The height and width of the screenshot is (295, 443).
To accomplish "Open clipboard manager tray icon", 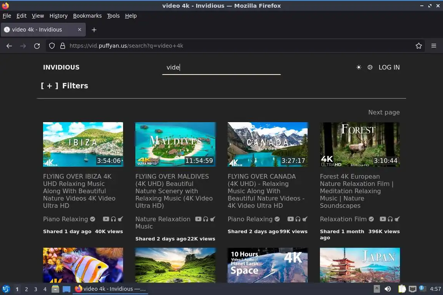I will pos(402,289).
